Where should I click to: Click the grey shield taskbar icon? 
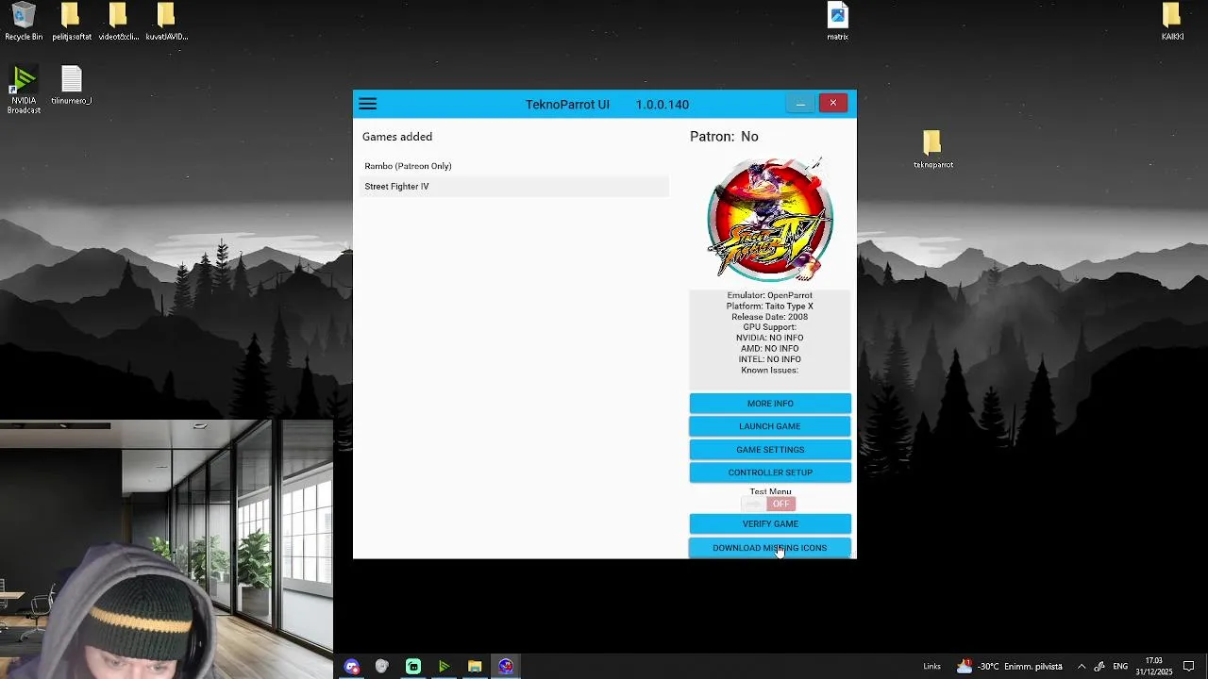(x=382, y=667)
